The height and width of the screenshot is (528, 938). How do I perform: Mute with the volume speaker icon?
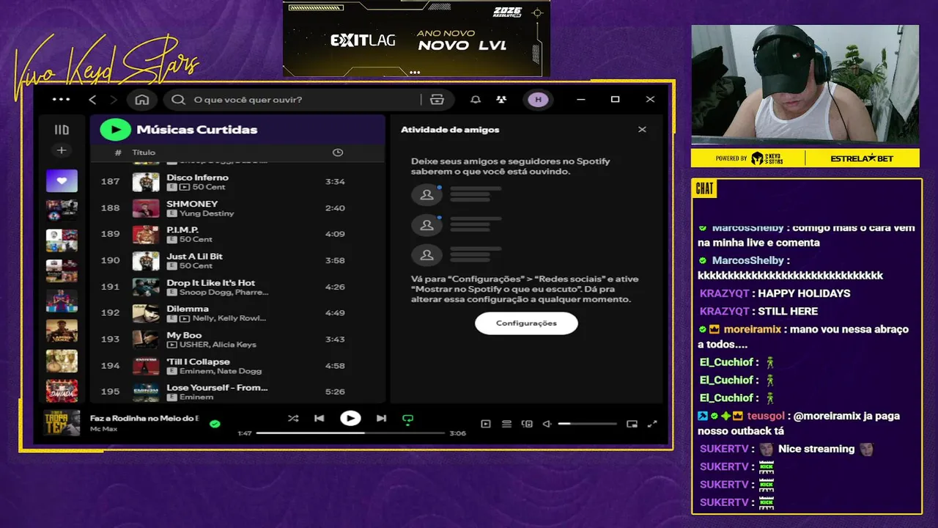[x=547, y=424]
